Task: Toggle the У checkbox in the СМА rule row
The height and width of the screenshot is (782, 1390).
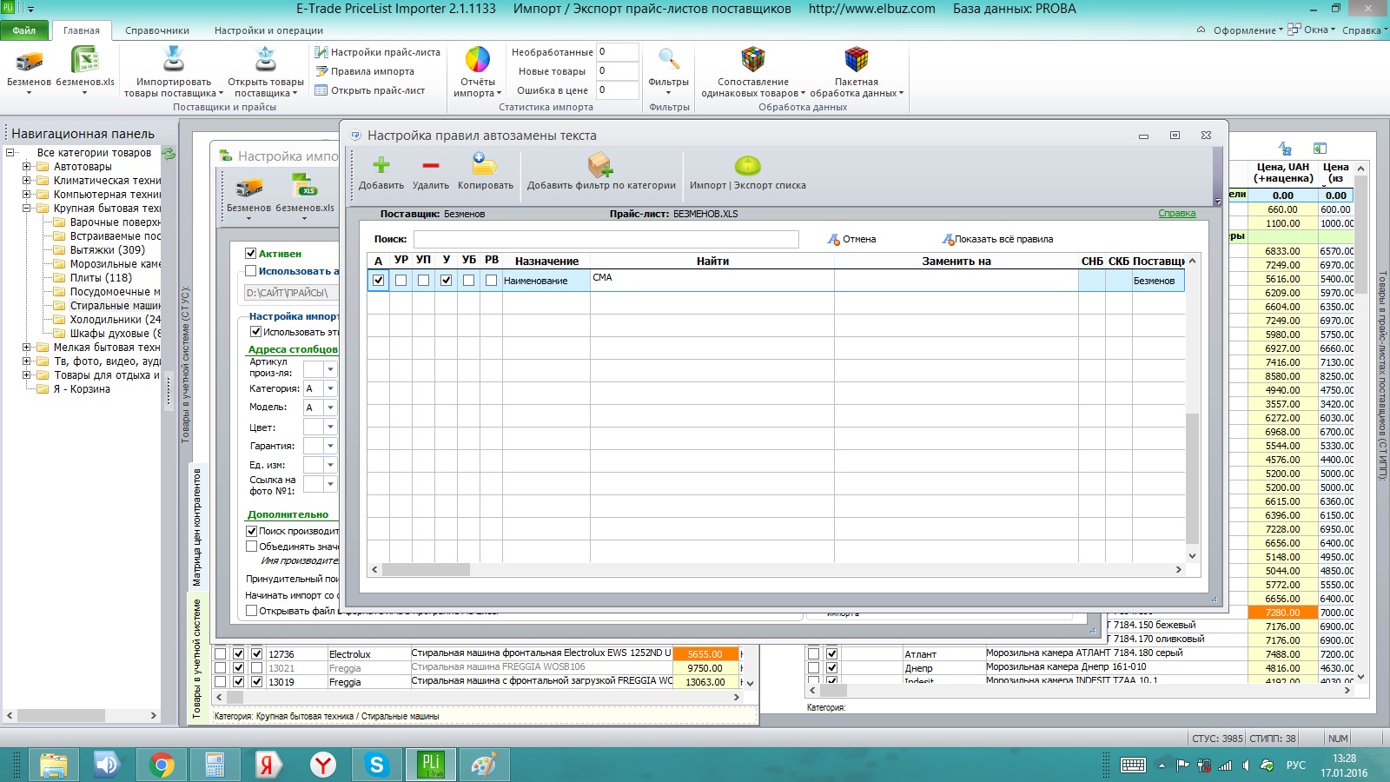Action: (x=446, y=281)
